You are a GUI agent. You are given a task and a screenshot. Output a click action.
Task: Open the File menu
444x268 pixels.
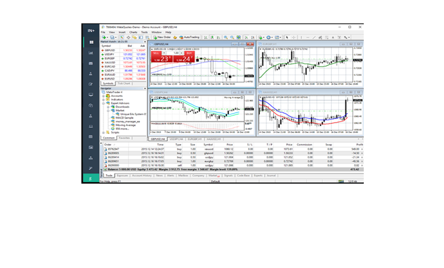click(x=103, y=33)
